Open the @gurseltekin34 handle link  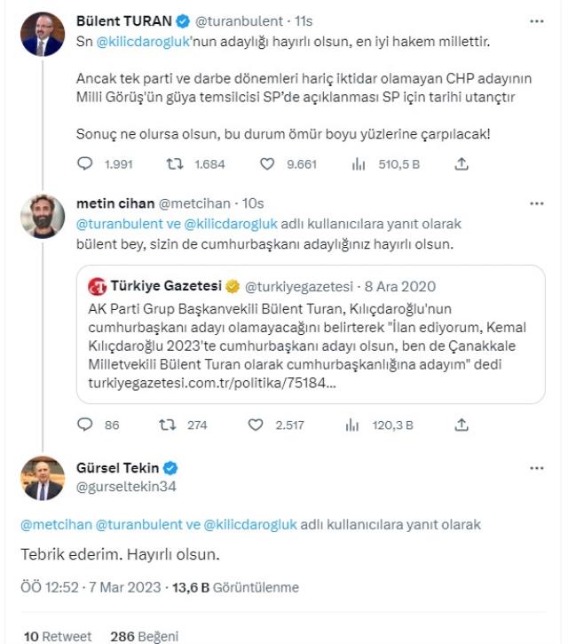[125, 489]
